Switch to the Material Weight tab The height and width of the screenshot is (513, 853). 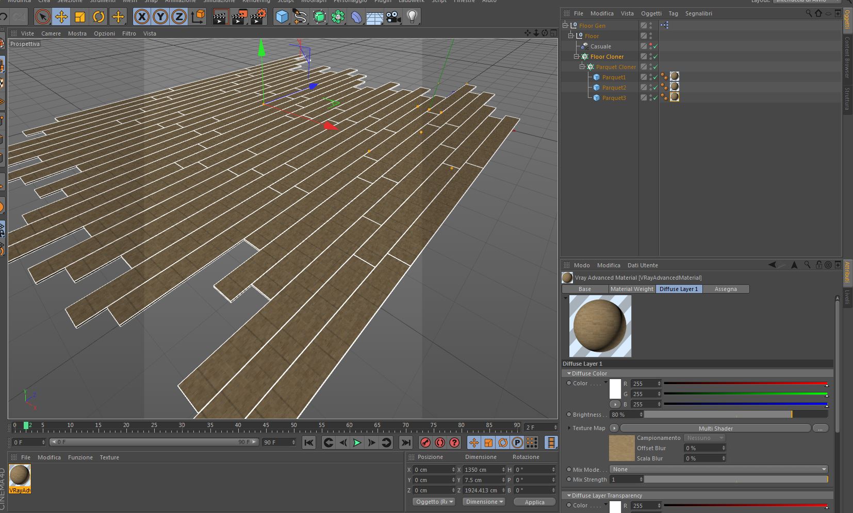pos(632,289)
